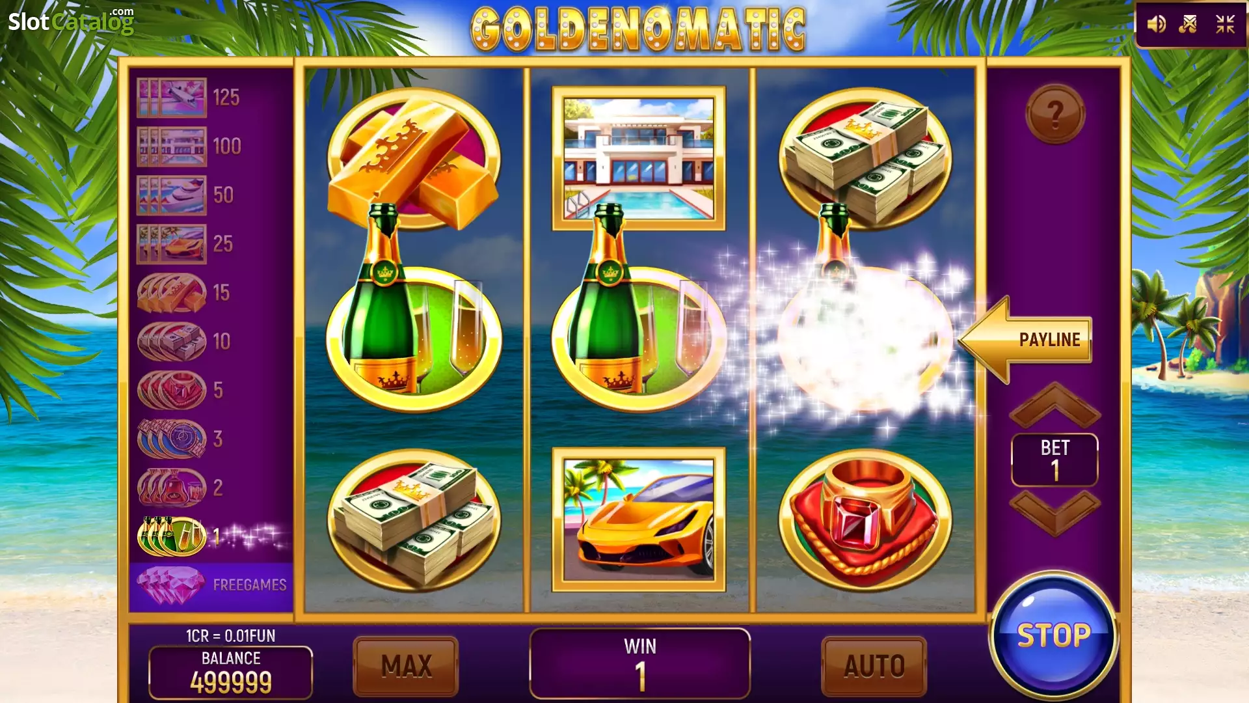Click the BET value display box
The height and width of the screenshot is (703, 1249).
click(x=1054, y=460)
